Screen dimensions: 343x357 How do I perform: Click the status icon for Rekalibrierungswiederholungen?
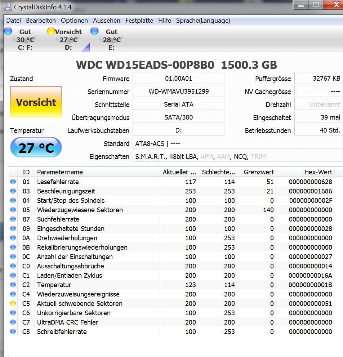13,247
